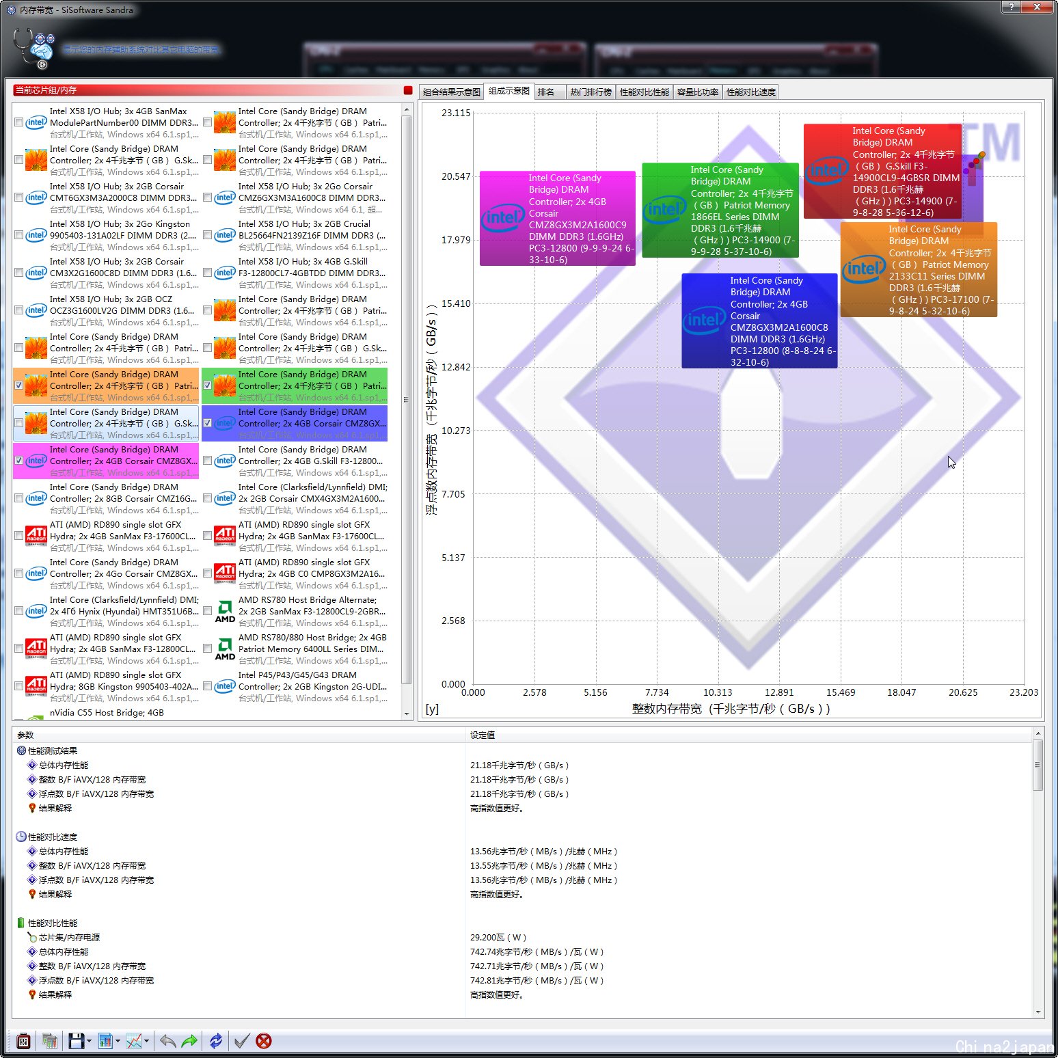Click the orange Patriot 2133C11 chart box
1058x1058 pixels.
click(x=919, y=269)
